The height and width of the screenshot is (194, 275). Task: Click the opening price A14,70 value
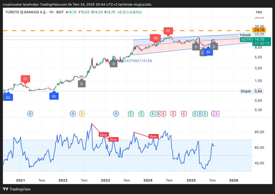[71, 12]
